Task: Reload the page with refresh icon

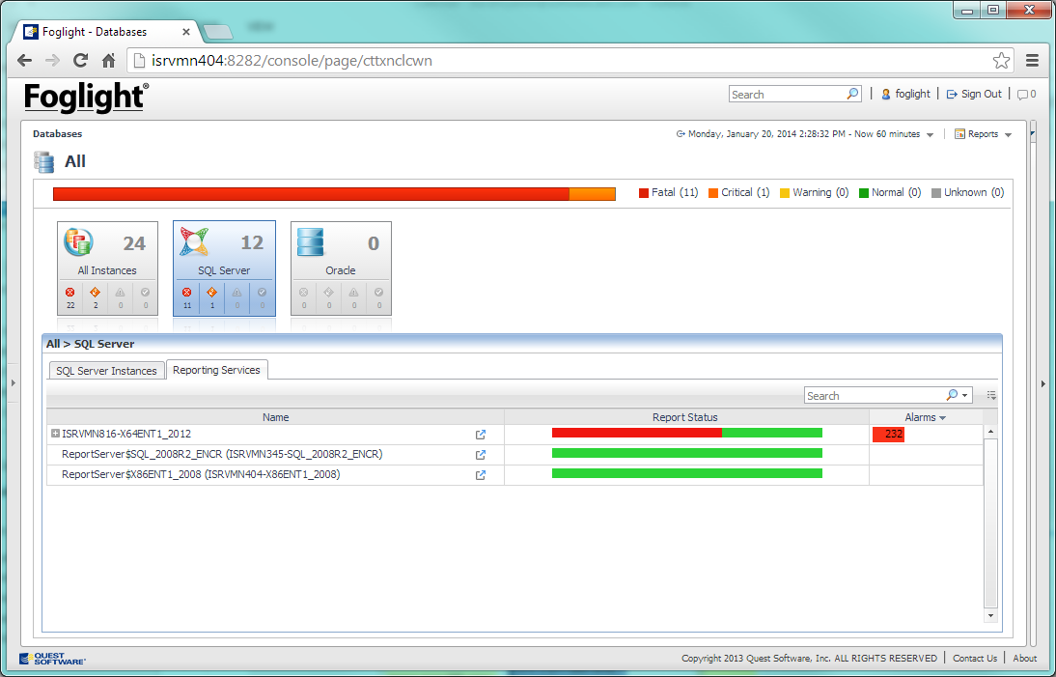Action: [x=81, y=61]
